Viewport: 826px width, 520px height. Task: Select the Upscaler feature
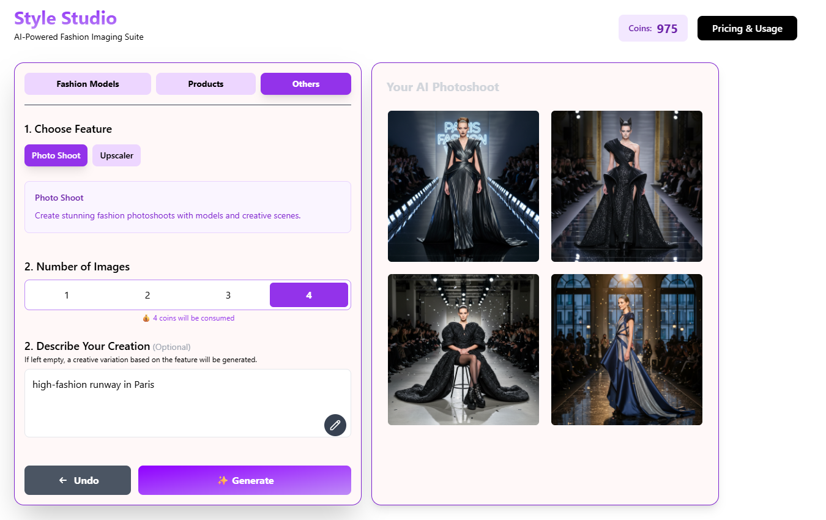click(116, 155)
